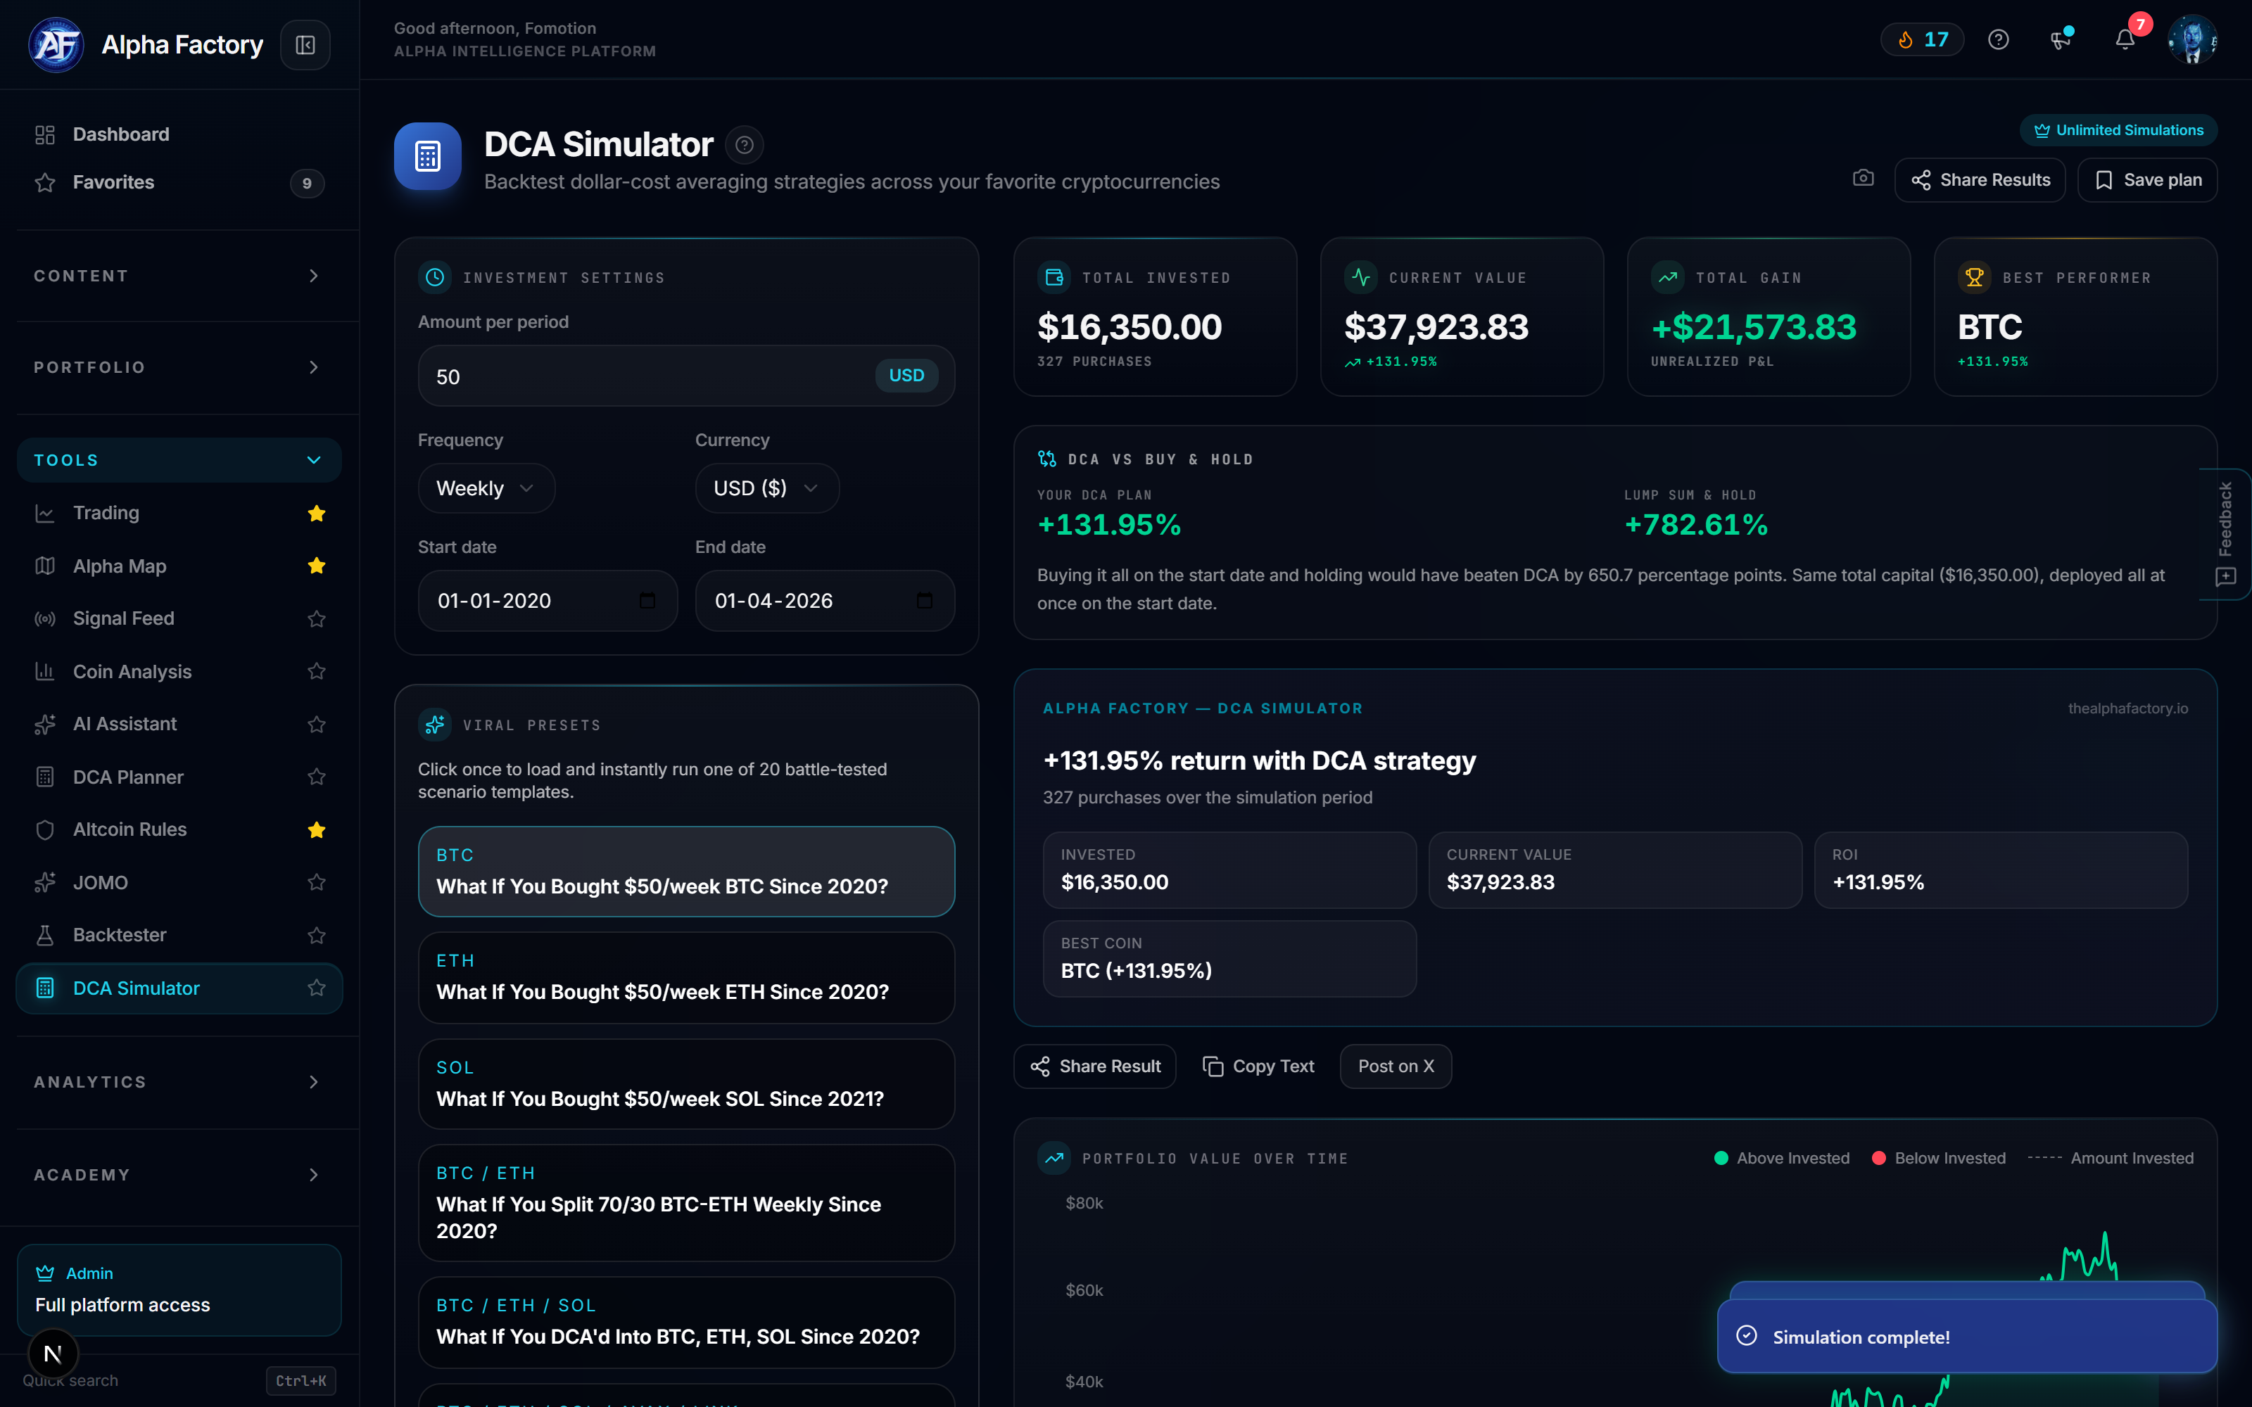Load the BTC, ETH, SOL DCA preset
The height and width of the screenshot is (1407, 2252).
tap(687, 1323)
